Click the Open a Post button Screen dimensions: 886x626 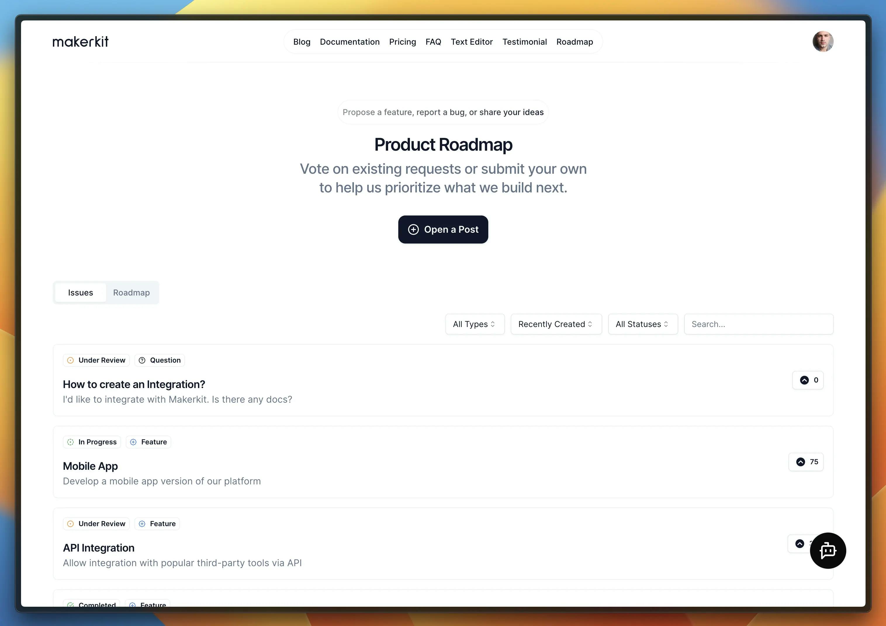(x=443, y=229)
